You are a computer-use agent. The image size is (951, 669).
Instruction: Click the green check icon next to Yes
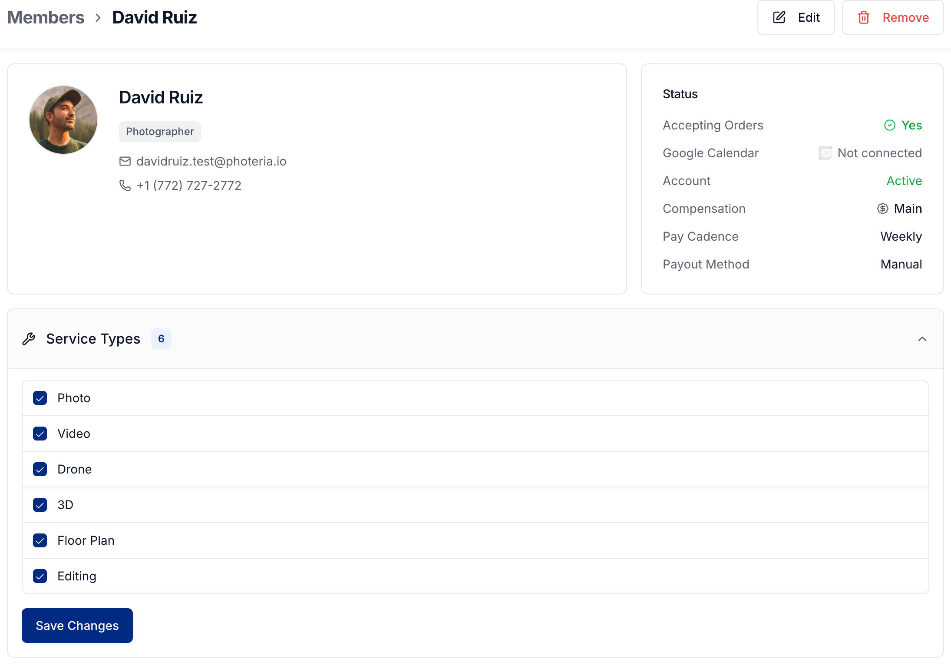[x=890, y=125]
